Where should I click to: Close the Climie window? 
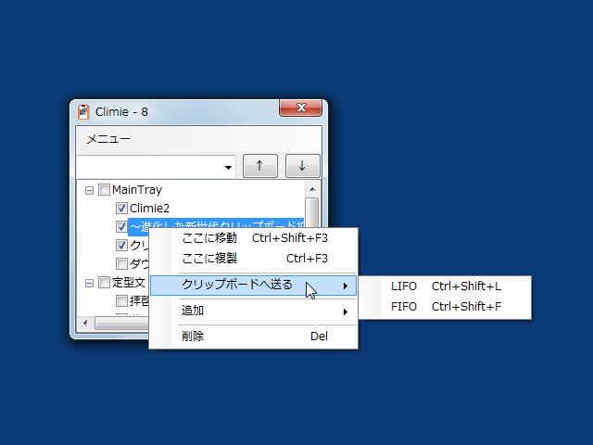click(x=301, y=108)
